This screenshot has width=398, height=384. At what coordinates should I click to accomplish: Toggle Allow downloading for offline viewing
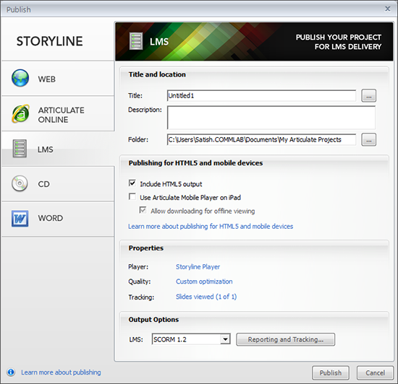click(x=143, y=210)
